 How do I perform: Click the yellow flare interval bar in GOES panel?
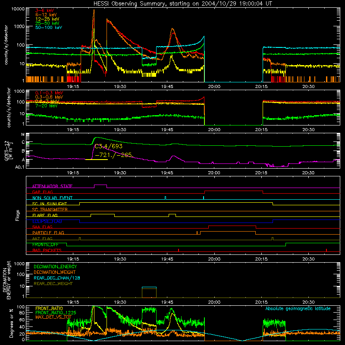pos(96,160)
